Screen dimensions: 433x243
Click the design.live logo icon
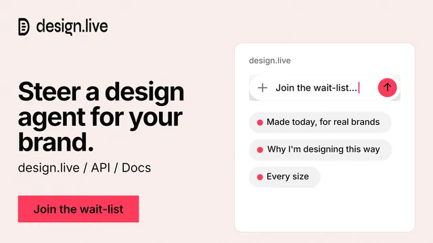point(24,27)
